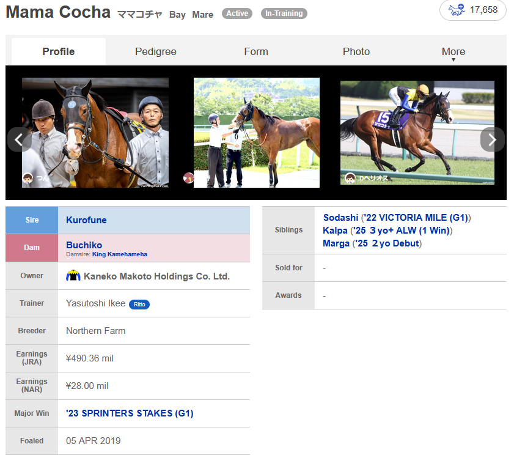Image resolution: width=514 pixels, height=466 pixels.
Task: Switch to the Form tab
Action: (x=256, y=51)
